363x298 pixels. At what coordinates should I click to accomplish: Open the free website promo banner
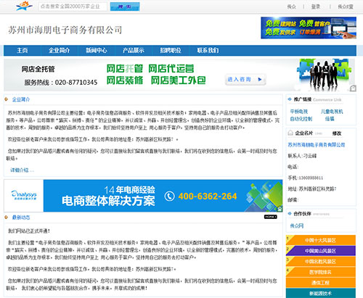309,28
